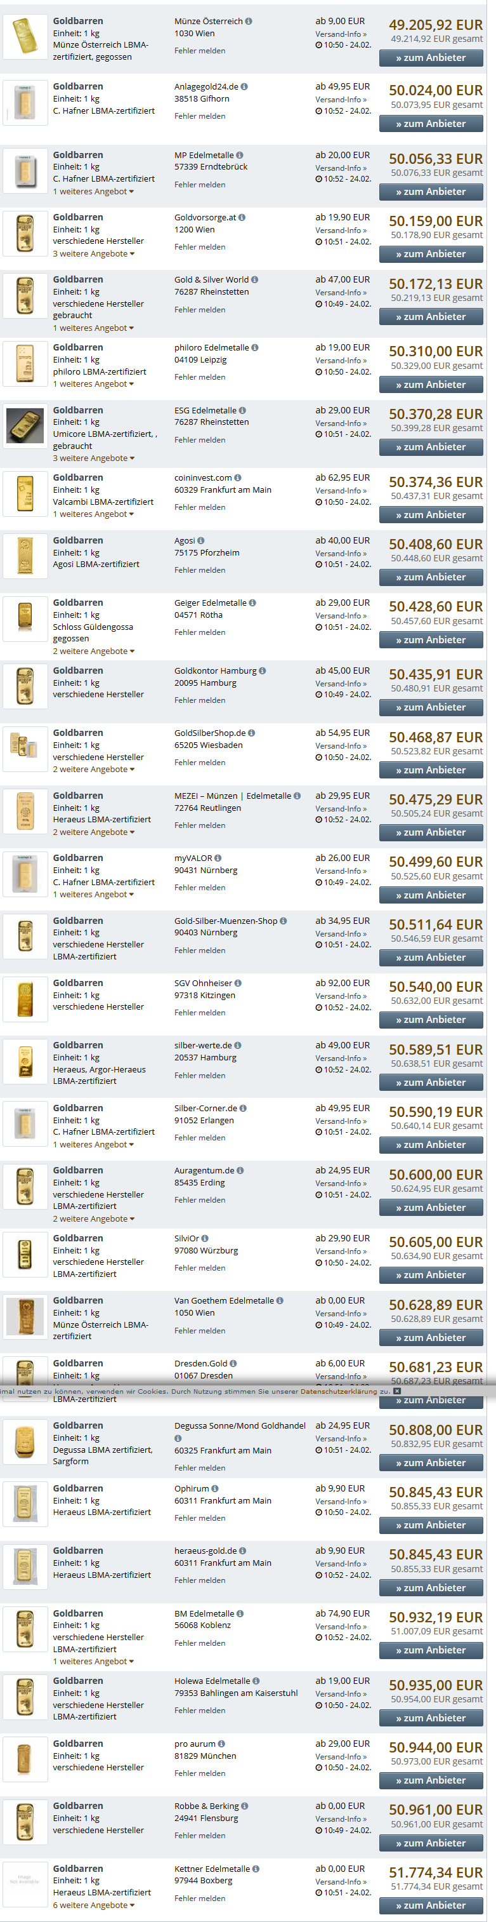The width and height of the screenshot is (496, 1922).
Task: Click info icon beside Agosi dealer
Action: click(x=200, y=540)
